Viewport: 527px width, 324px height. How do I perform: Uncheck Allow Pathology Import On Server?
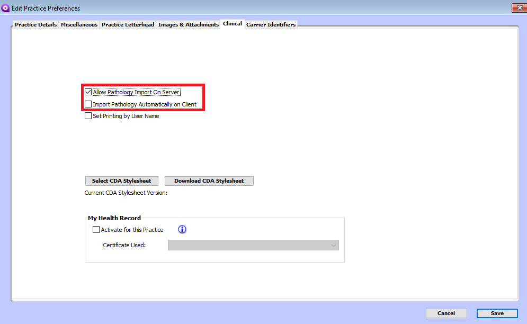point(88,92)
